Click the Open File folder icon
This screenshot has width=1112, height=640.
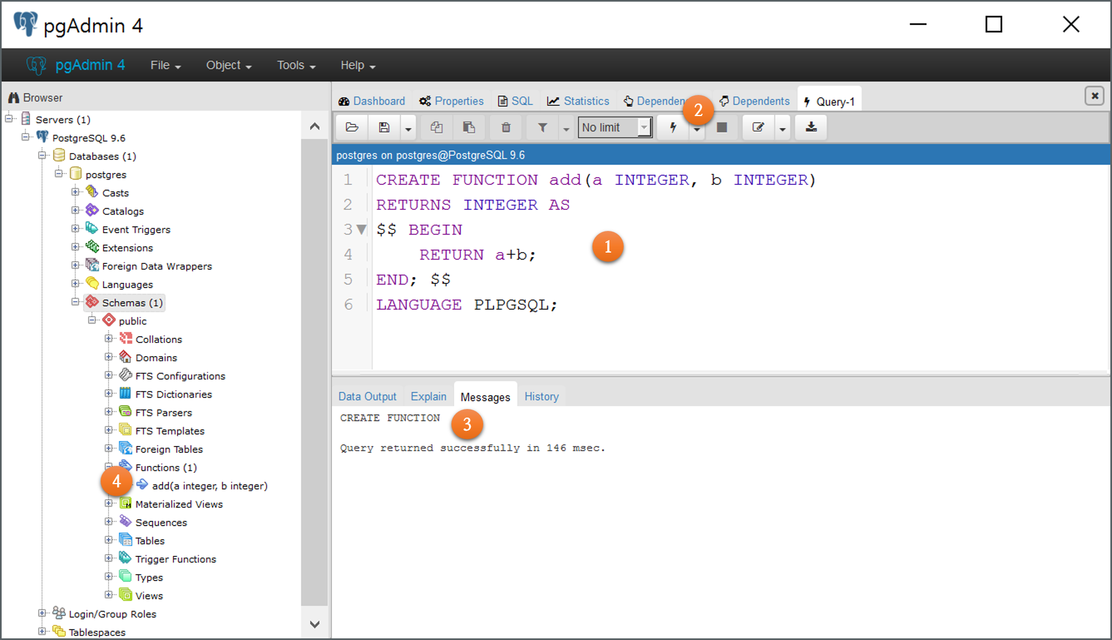pyautogui.click(x=352, y=127)
